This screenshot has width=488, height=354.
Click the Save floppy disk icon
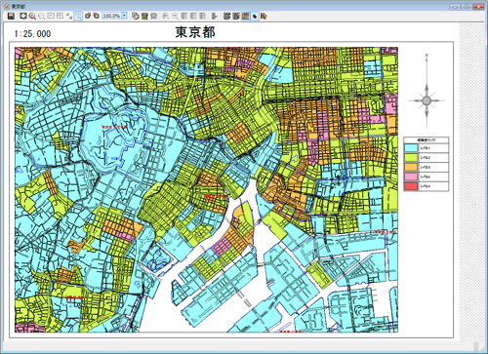(x=12, y=16)
